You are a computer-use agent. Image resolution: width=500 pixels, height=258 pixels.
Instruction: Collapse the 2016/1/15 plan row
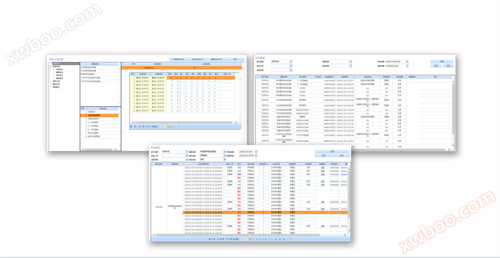pyautogui.click(x=123, y=68)
